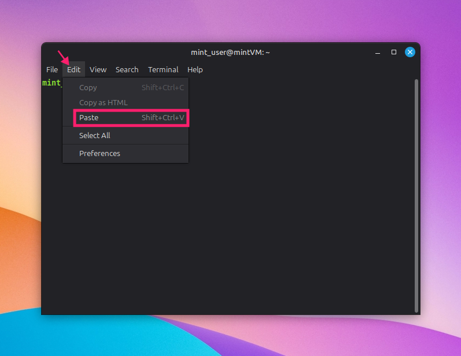
Task: Choose Copy from the Edit menu
Action: pyautogui.click(x=126, y=87)
